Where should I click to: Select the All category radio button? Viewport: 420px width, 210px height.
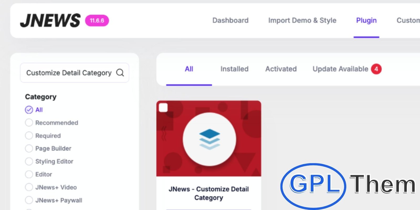(x=29, y=110)
